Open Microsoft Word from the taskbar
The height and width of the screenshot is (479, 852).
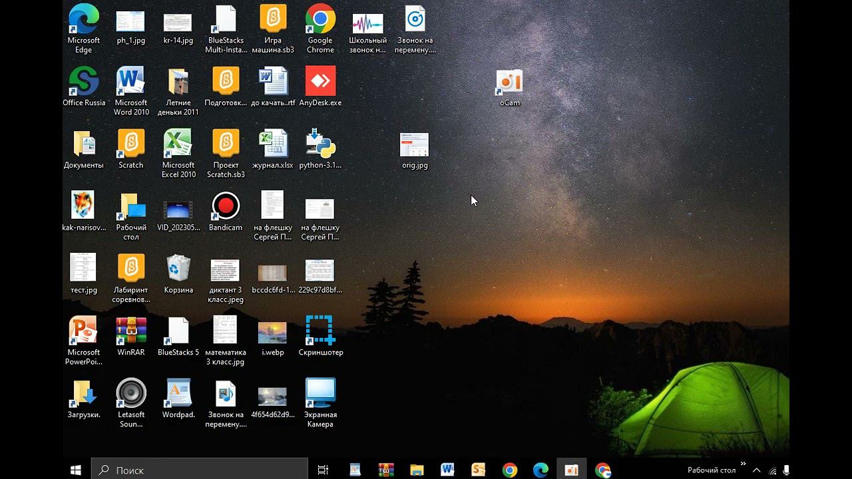[447, 470]
